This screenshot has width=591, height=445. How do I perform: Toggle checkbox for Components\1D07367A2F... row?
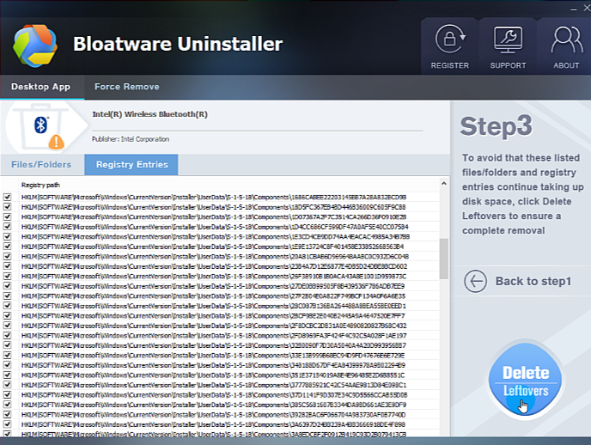7,216
